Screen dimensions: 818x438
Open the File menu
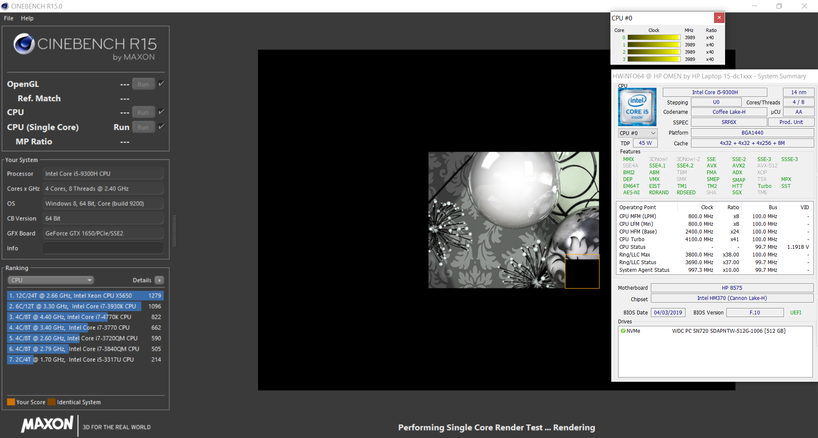(x=9, y=18)
